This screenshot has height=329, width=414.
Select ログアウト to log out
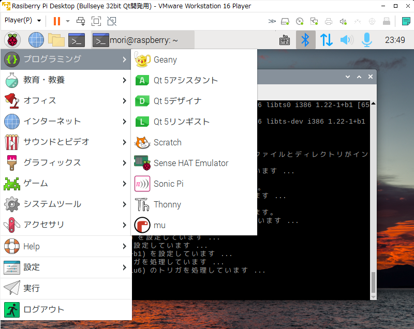[x=66, y=309]
